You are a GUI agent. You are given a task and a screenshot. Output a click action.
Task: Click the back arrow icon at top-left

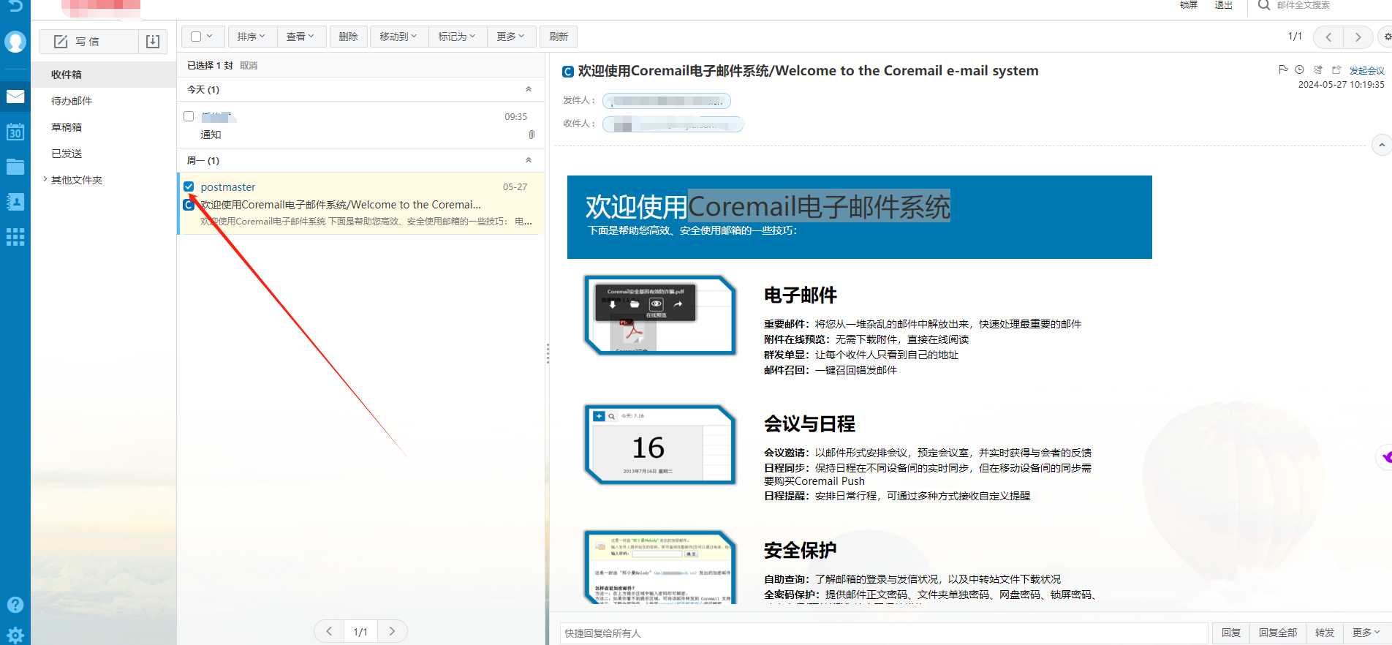[x=15, y=5]
